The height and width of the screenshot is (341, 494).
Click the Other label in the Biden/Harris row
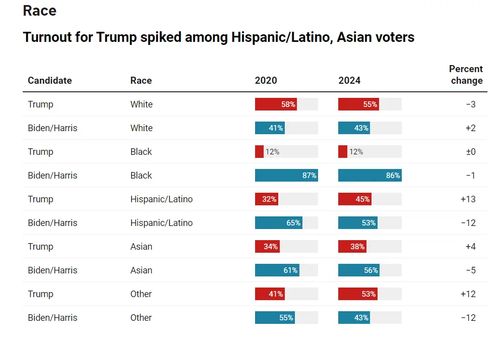point(141,318)
